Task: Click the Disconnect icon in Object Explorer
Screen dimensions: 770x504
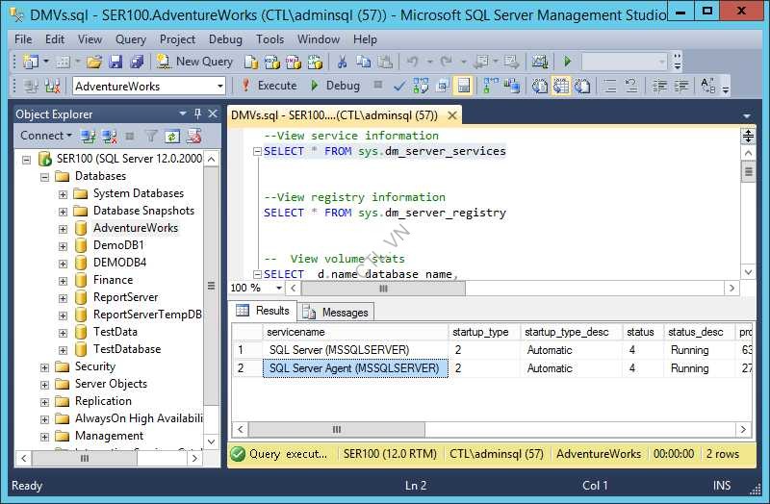Action: click(110, 136)
